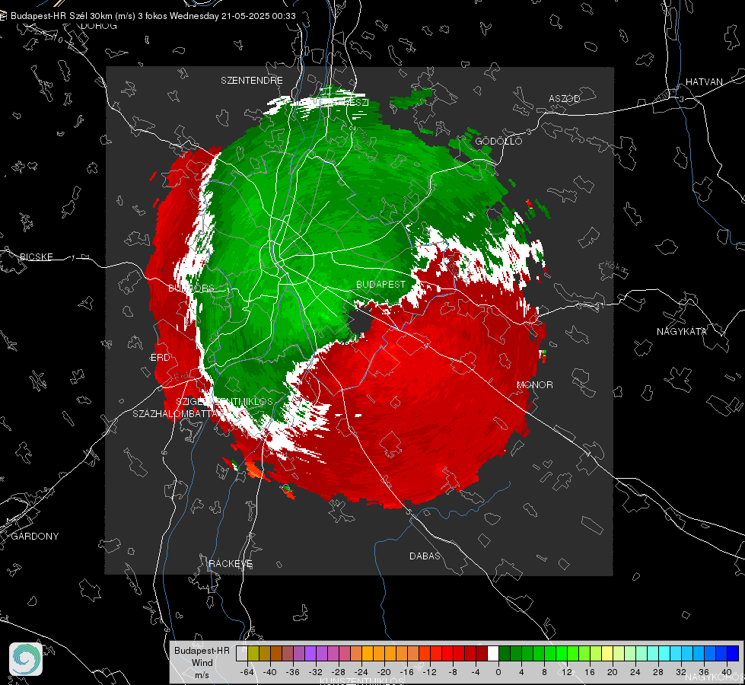745x685 pixels.
Task: Click the 36 value on the legend scale
Action: [x=704, y=672]
